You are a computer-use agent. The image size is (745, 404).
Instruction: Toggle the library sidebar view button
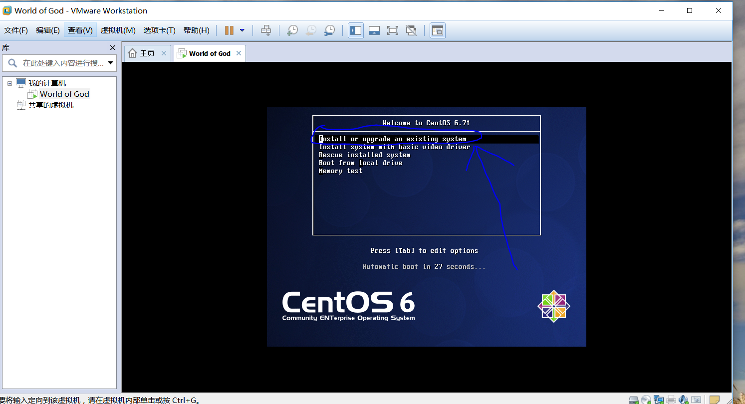click(356, 30)
